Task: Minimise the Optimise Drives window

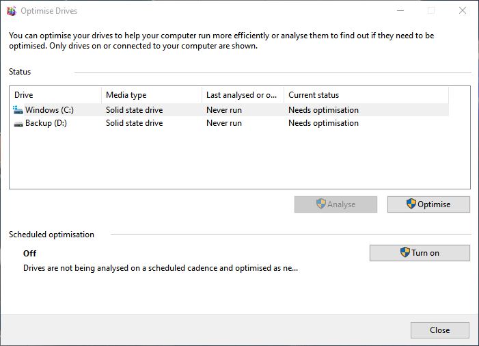Action: 400,11
